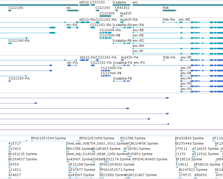This screenshot has width=223, height=179.
Task: Click the Scsalpha gene label
Action: 119,2
